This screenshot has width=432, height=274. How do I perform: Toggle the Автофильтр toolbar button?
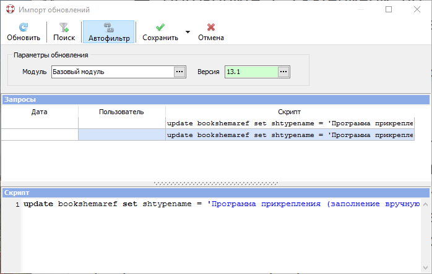coord(108,32)
